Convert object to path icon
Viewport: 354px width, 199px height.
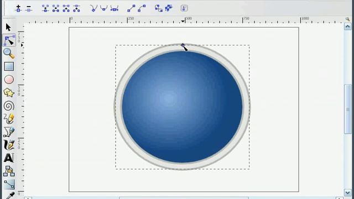pyautogui.click(x=159, y=9)
